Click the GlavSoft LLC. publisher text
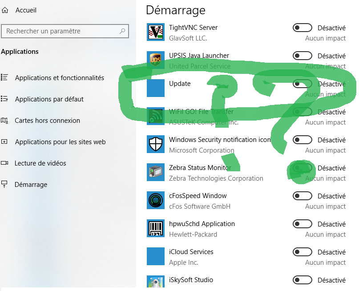Screen dimensions: 359x291 tap(188, 38)
